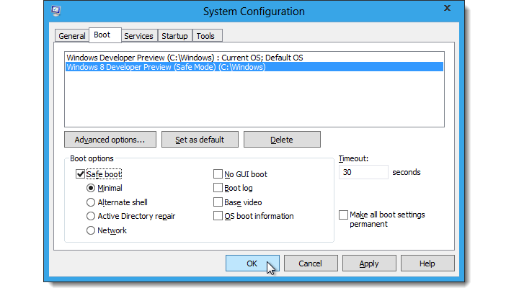
Task: Open Advanced options for boot entry
Action: [x=110, y=140]
